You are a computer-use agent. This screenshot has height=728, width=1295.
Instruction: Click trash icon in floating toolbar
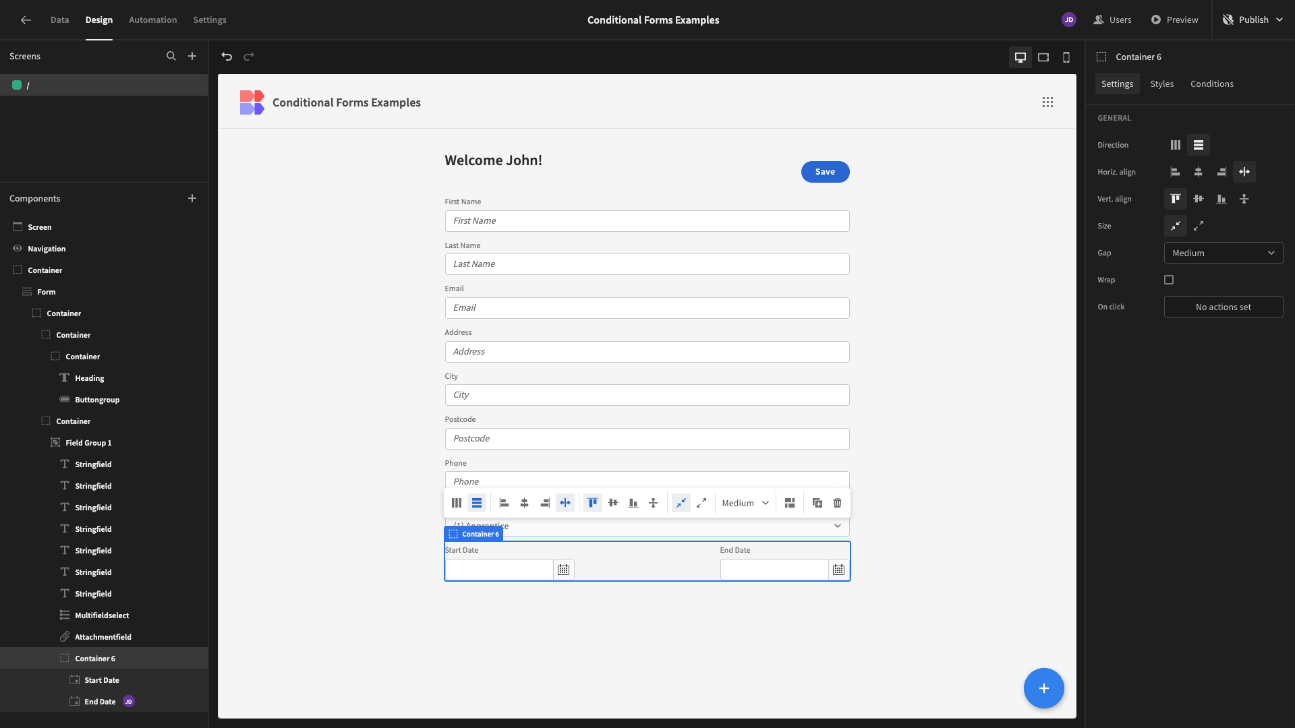pyautogui.click(x=837, y=503)
